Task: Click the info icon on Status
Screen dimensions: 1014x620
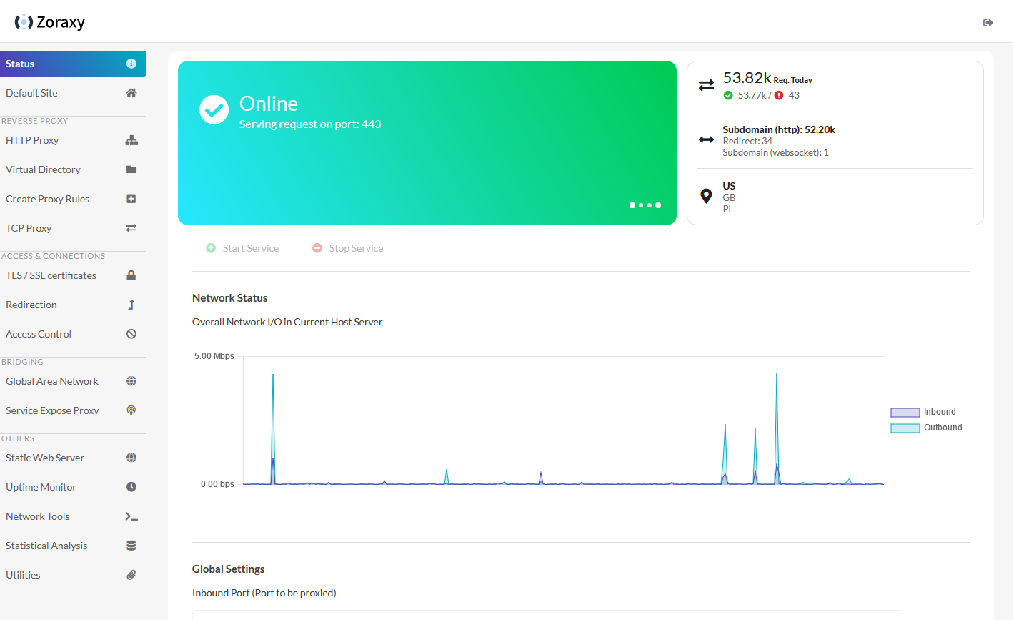Action: (131, 64)
